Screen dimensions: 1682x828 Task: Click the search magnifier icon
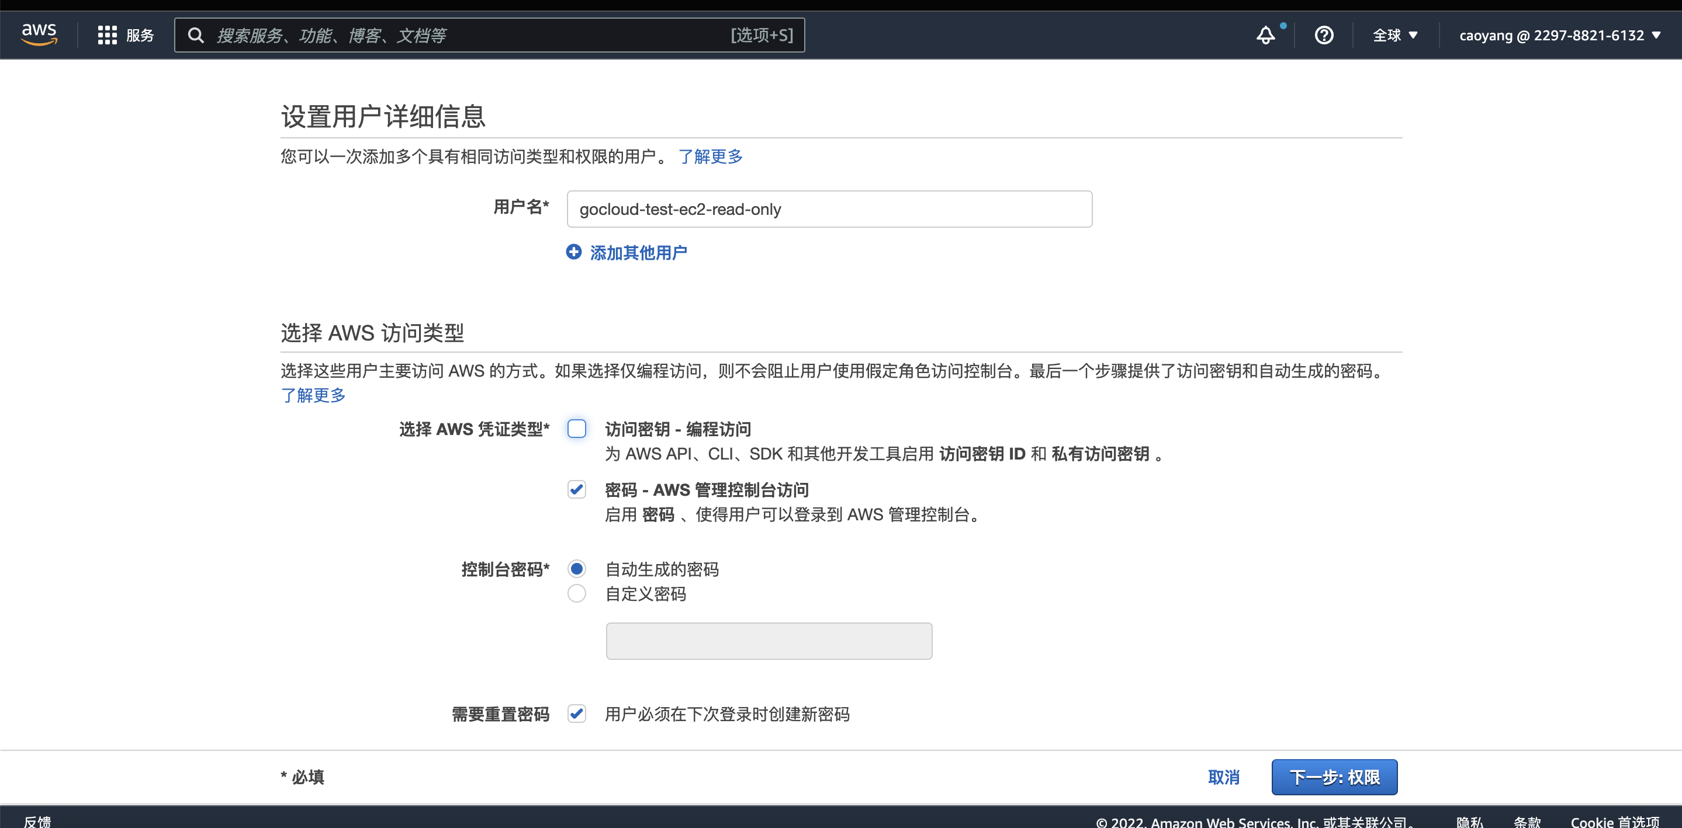[196, 35]
